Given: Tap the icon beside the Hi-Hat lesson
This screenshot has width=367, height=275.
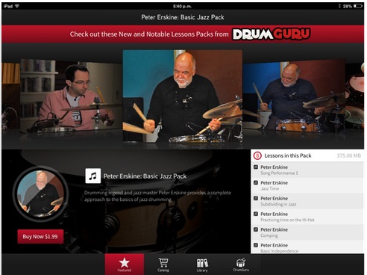Looking at the screenshot, I should click(x=256, y=214).
